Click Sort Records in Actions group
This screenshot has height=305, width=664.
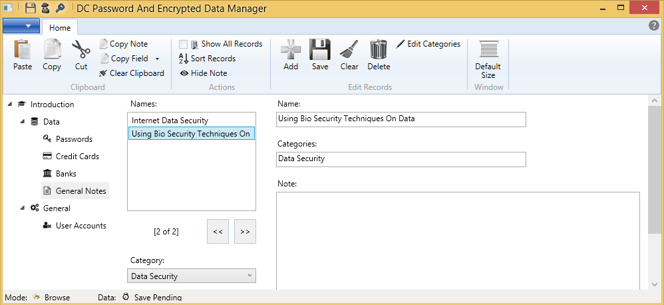coord(208,59)
